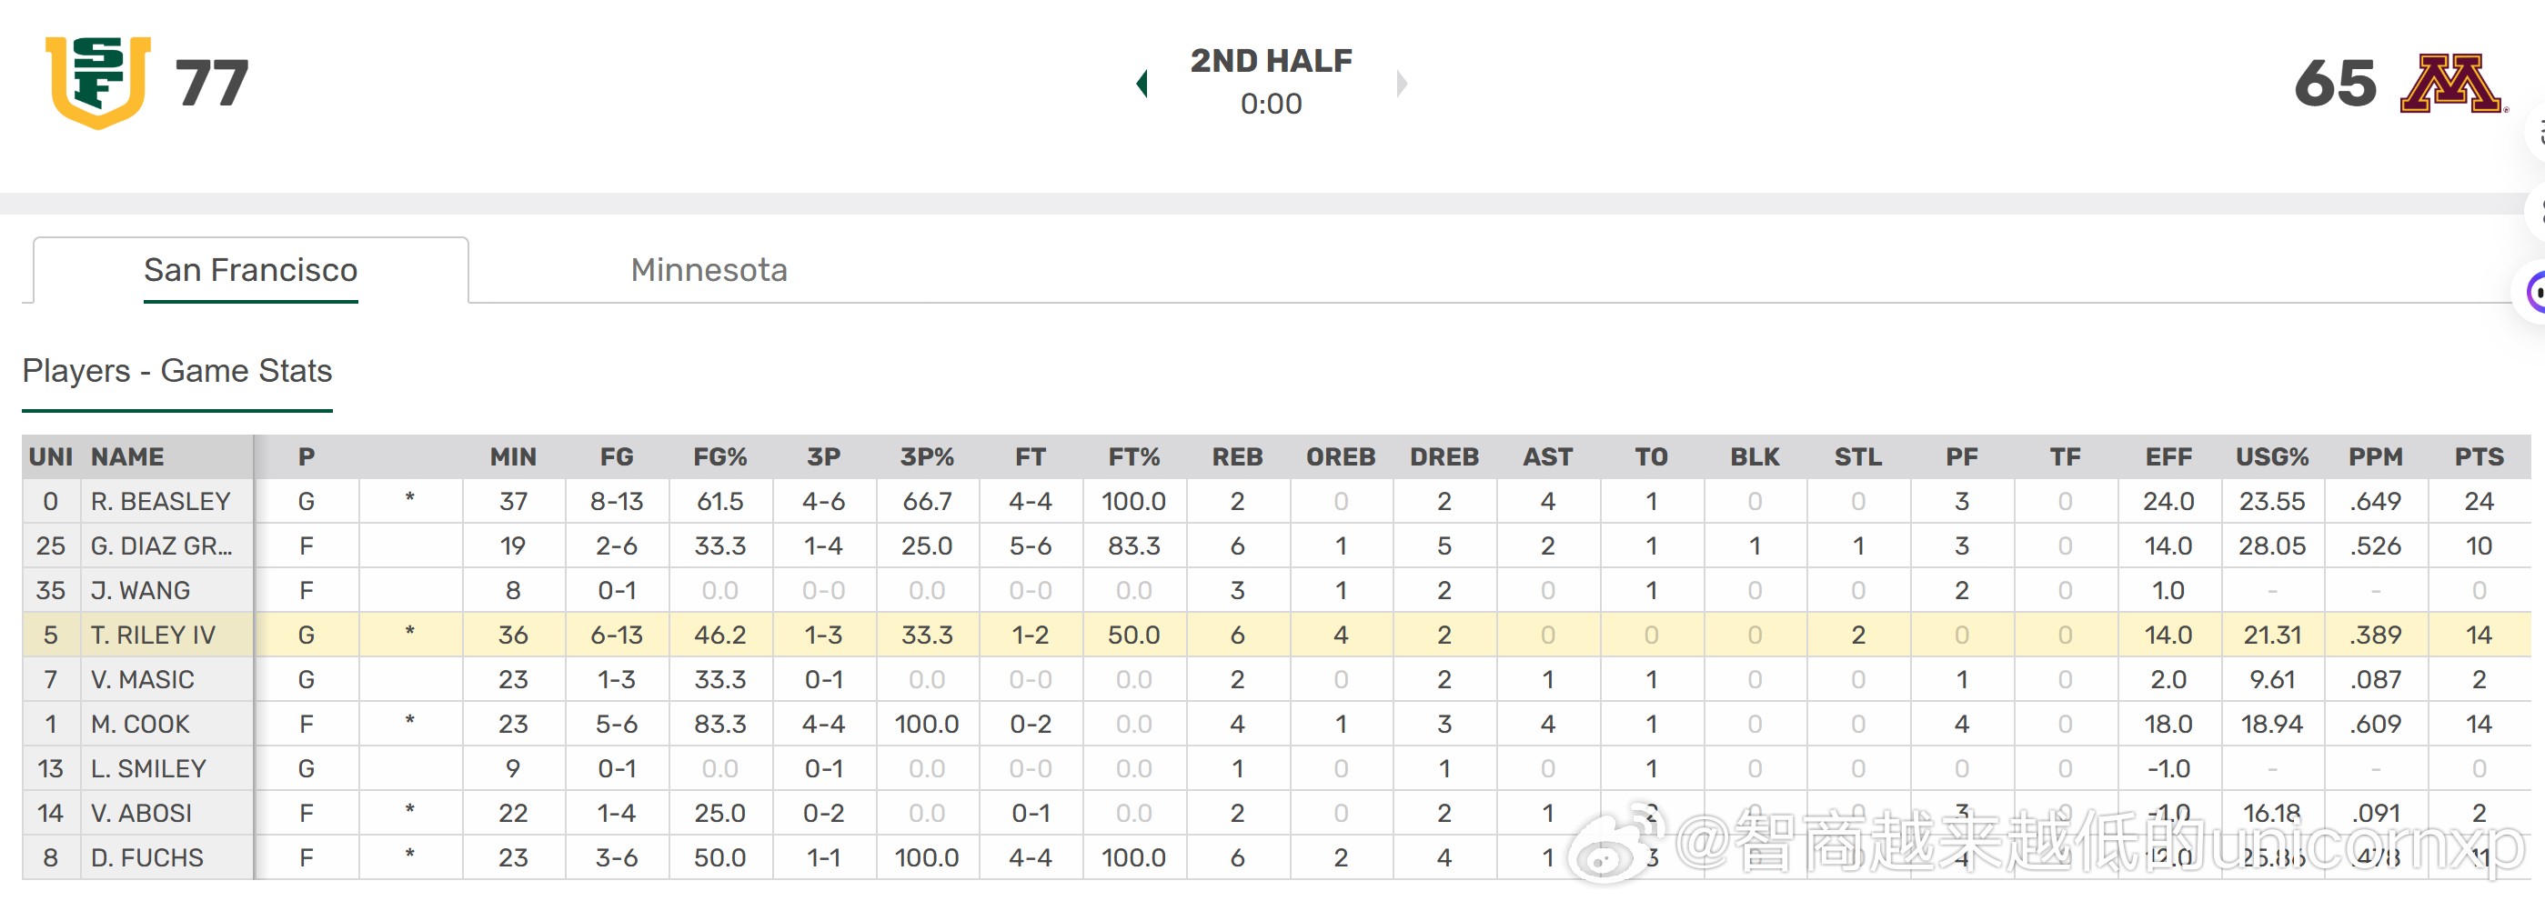The image size is (2545, 911).
Task: Click the D. FUCHS player name
Action: [x=147, y=857]
